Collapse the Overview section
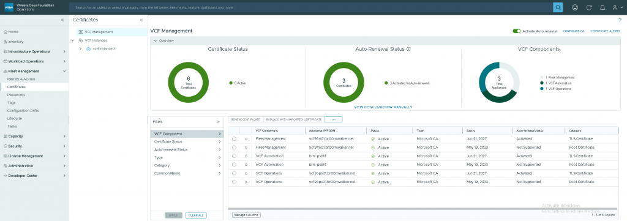The image size is (627, 221). 155,40
